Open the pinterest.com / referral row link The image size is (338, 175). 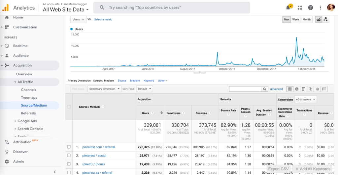pyautogui.click(x=98, y=147)
